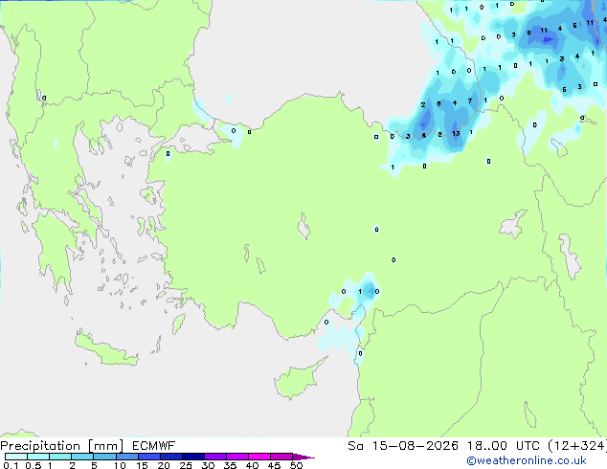Screen dimensions: 607x469
Task: Pick the 0.1–0.5 mm legend color swatch
Action: coord(16,457)
